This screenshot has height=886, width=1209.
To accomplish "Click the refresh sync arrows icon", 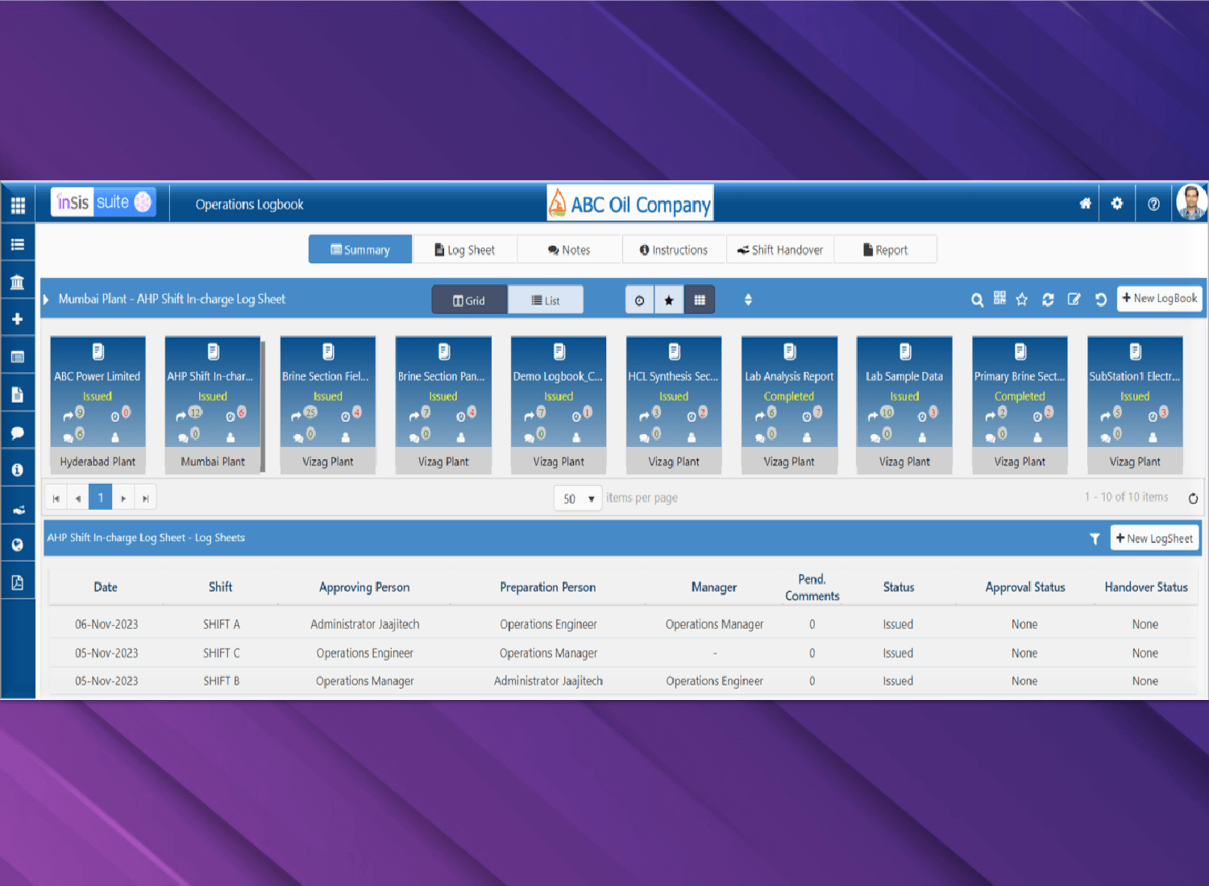I will coord(1048,300).
